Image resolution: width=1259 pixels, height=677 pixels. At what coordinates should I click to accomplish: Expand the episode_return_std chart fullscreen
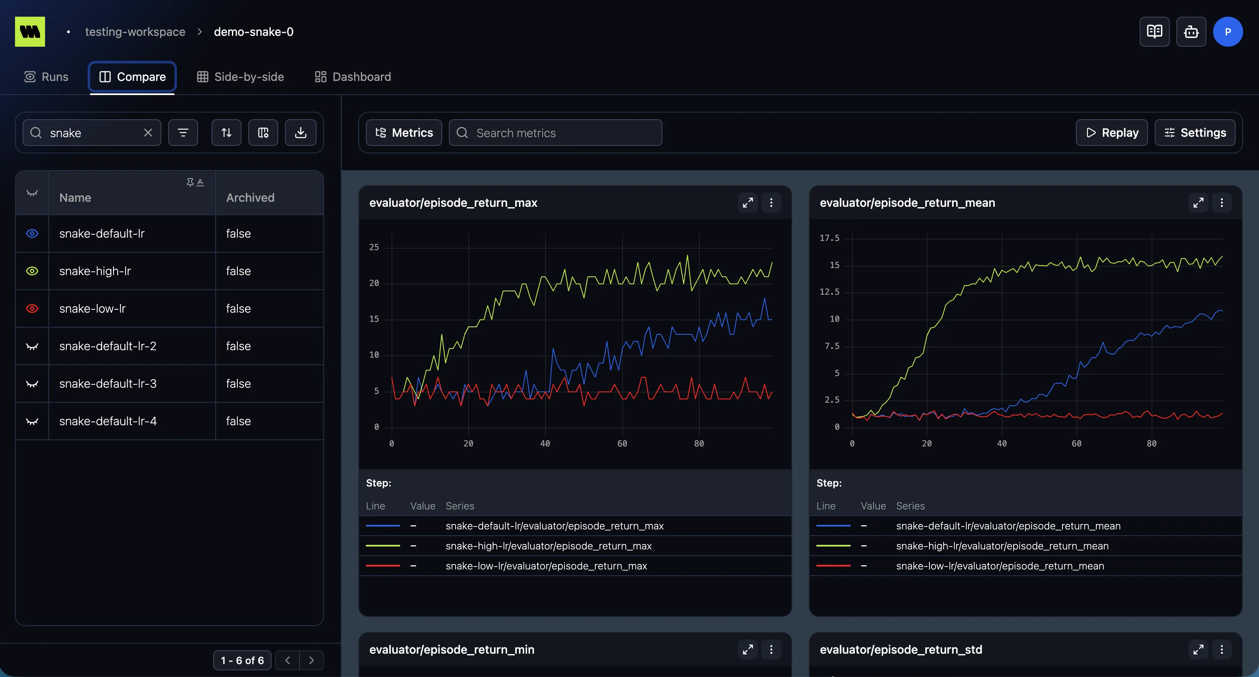pos(1199,649)
